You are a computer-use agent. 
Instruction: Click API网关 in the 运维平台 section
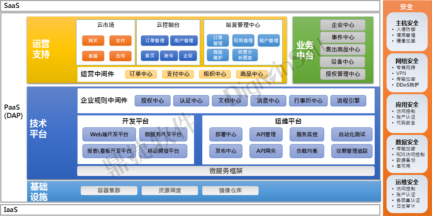[266, 151]
